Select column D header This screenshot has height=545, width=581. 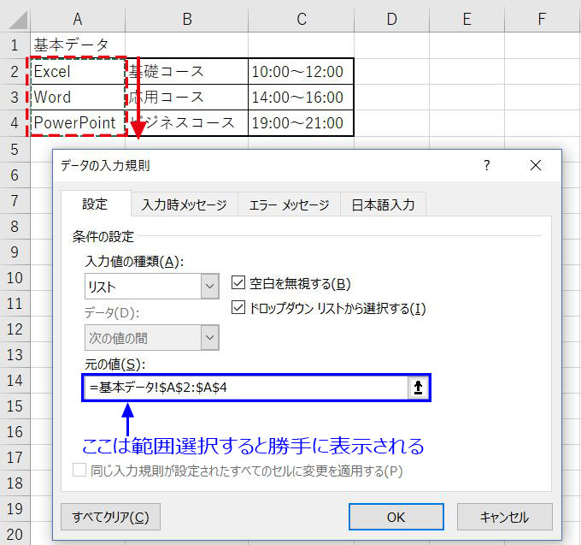(391, 20)
